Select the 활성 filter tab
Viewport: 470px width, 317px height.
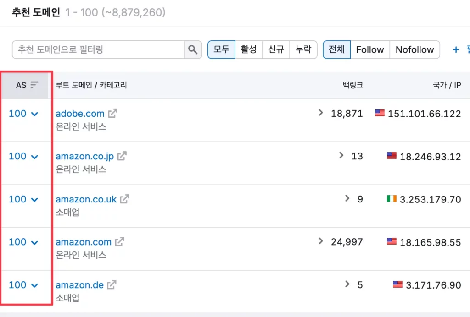coord(249,49)
